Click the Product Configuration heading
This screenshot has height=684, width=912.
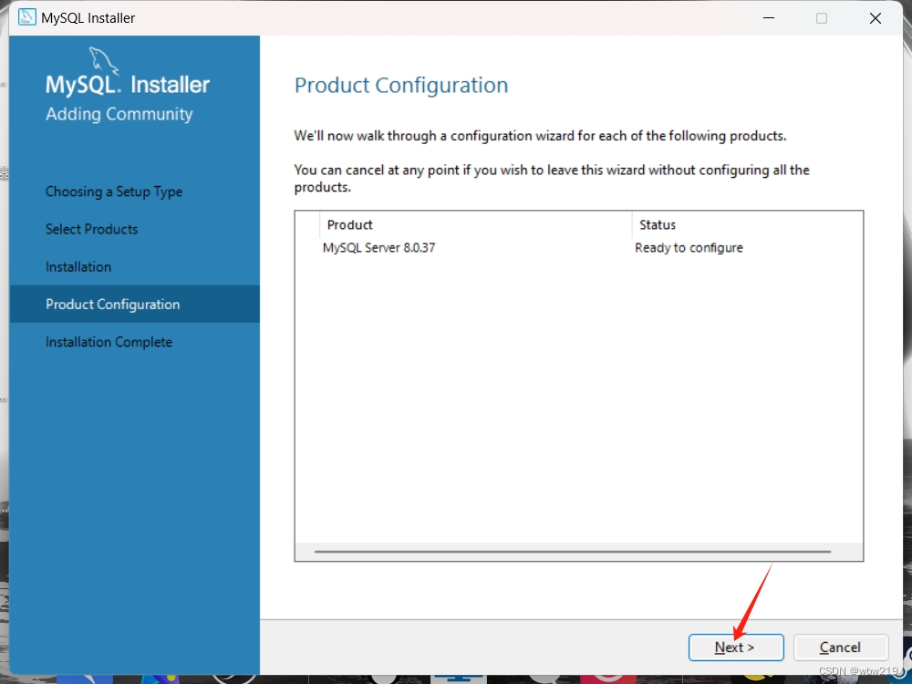(x=401, y=86)
